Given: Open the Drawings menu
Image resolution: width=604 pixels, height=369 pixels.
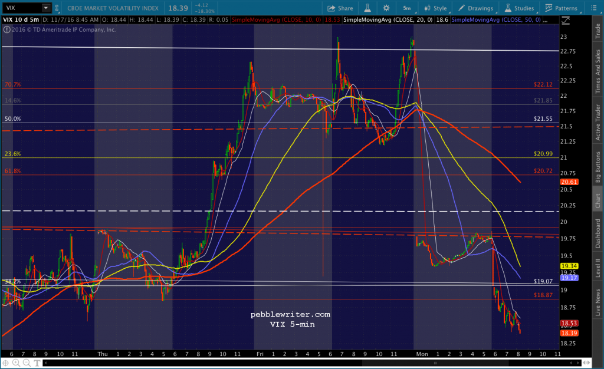Looking at the screenshot, I should [475, 8].
